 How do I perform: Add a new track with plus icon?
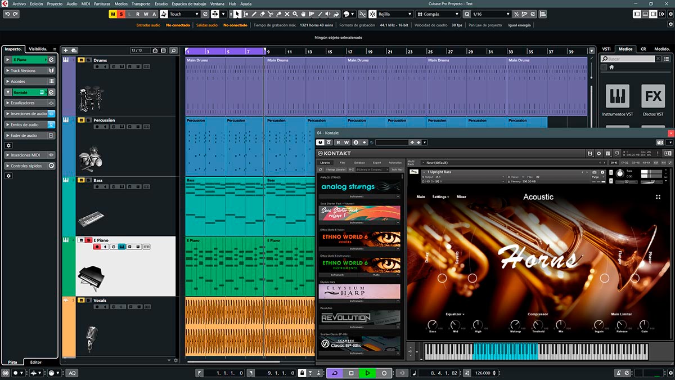point(66,51)
